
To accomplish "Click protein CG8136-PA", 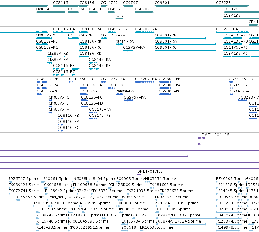I will pyautogui.click(x=91, y=85).
